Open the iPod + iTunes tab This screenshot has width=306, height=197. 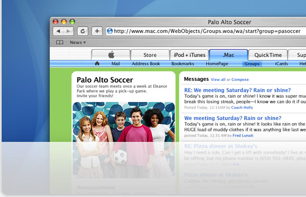[190, 55]
